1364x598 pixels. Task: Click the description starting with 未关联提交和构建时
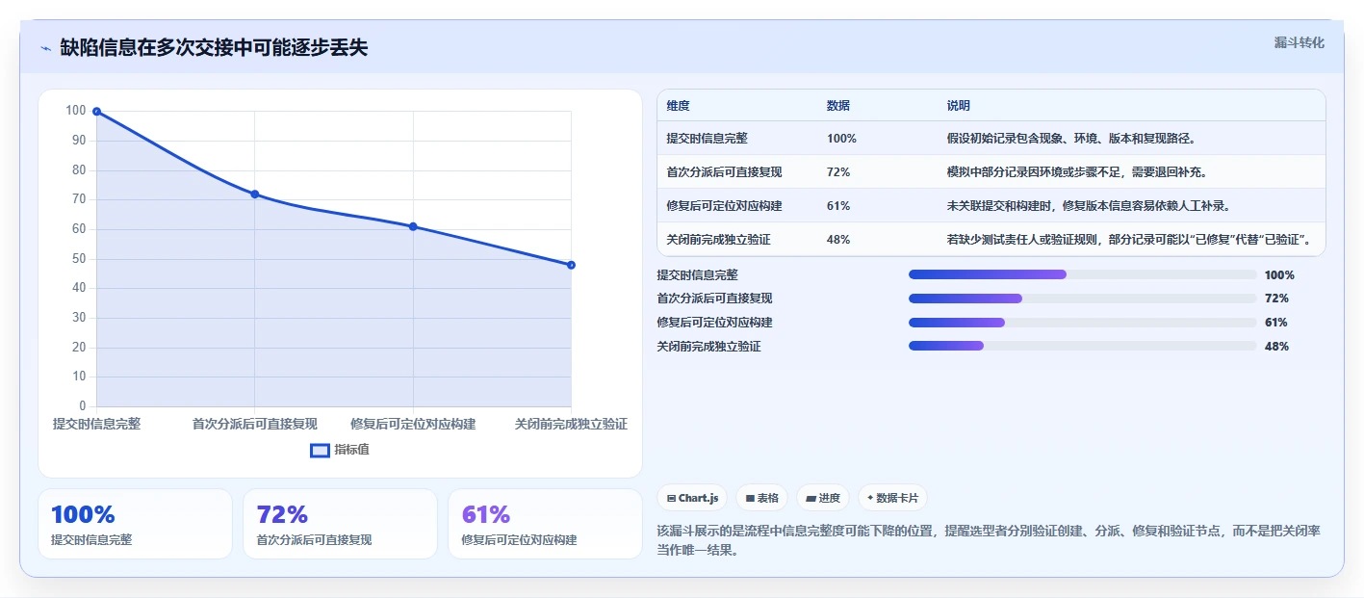click(1089, 206)
